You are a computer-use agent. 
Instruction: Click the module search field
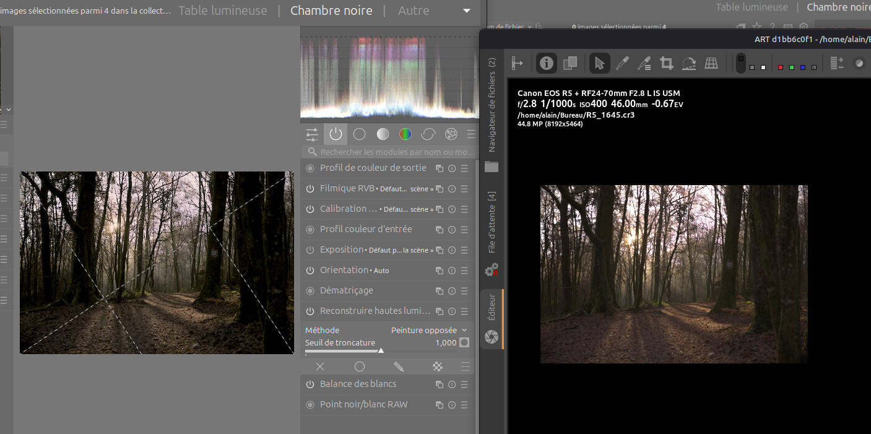tap(393, 152)
